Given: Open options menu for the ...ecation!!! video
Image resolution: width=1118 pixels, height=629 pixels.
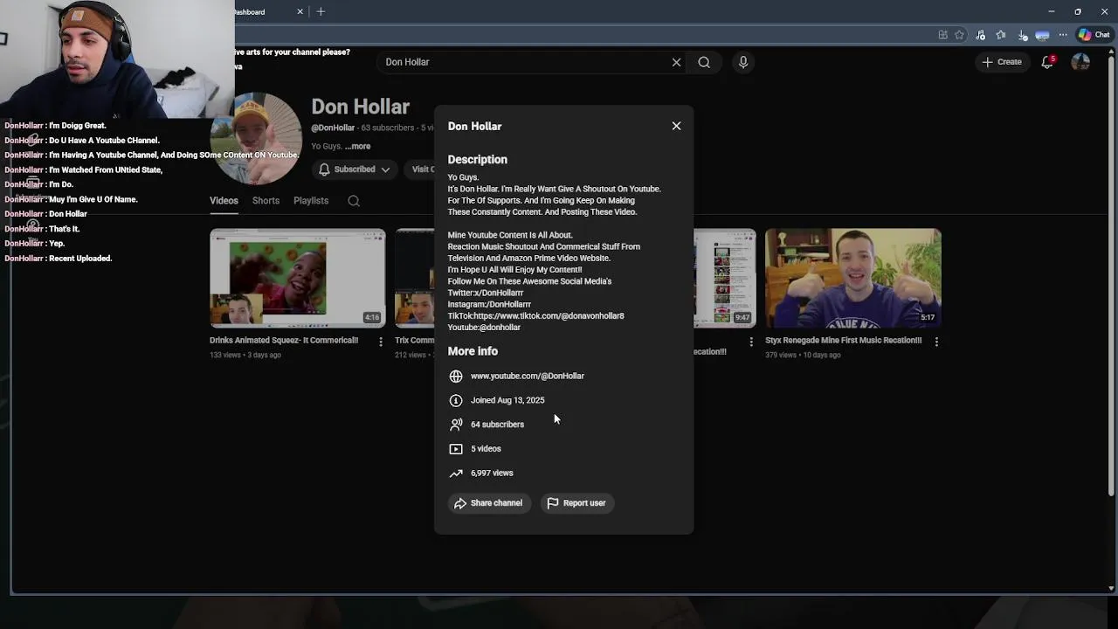Looking at the screenshot, I should (751, 342).
